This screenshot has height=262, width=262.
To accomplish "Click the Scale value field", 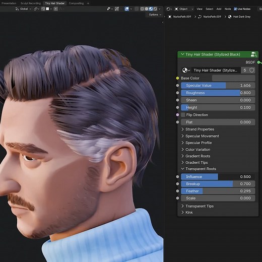I will (x=218, y=198).
